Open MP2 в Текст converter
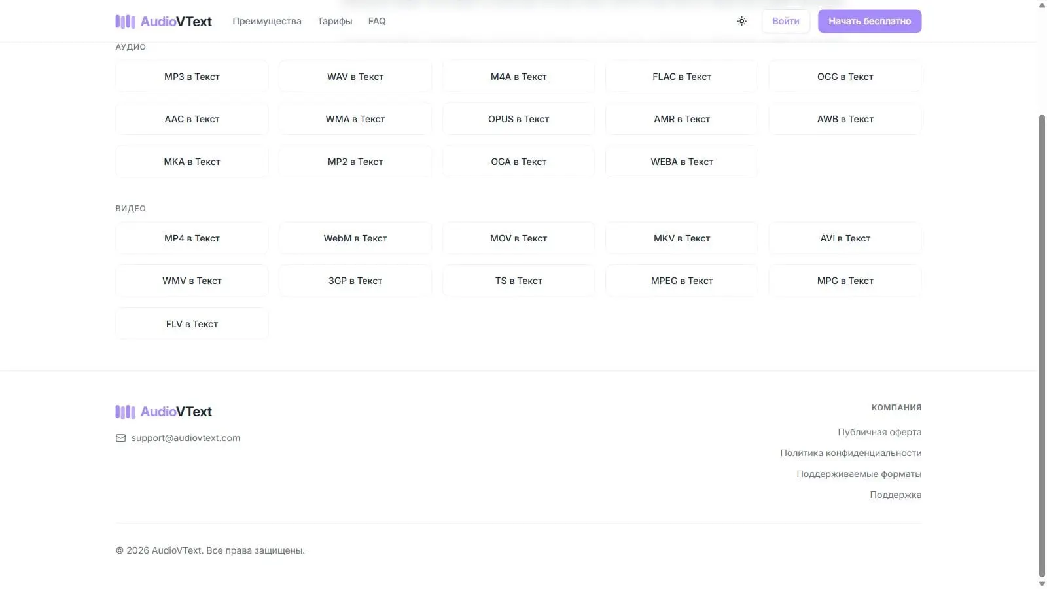Image resolution: width=1047 pixels, height=589 pixels. (x=355, y=162)
